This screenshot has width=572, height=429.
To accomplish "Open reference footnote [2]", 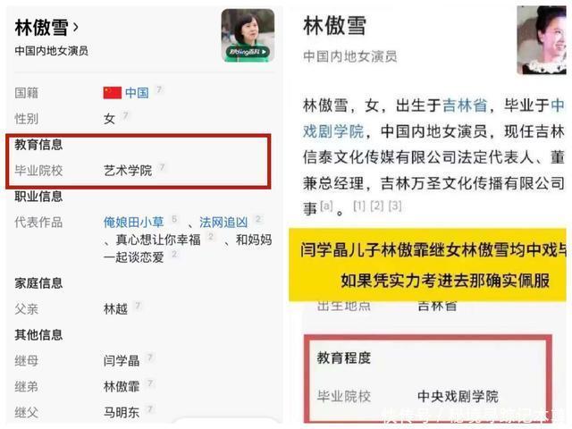I will [377, 206].
